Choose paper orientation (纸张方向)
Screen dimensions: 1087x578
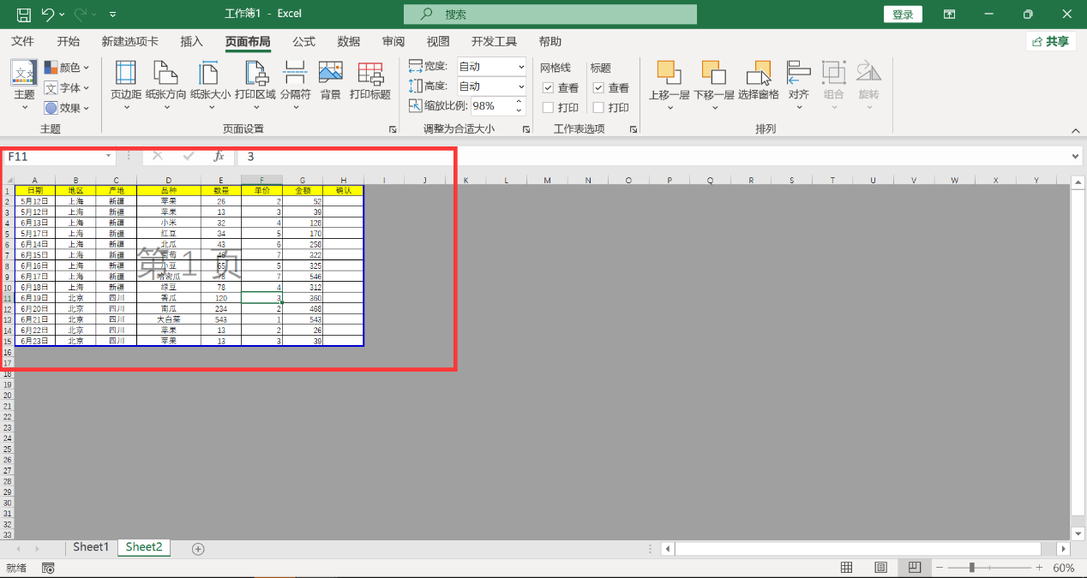coord(166,86)
